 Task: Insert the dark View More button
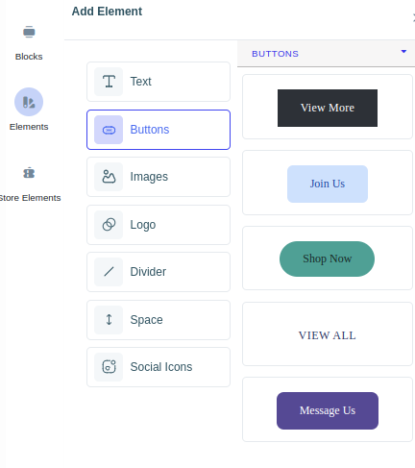click(x=328, y=108)
